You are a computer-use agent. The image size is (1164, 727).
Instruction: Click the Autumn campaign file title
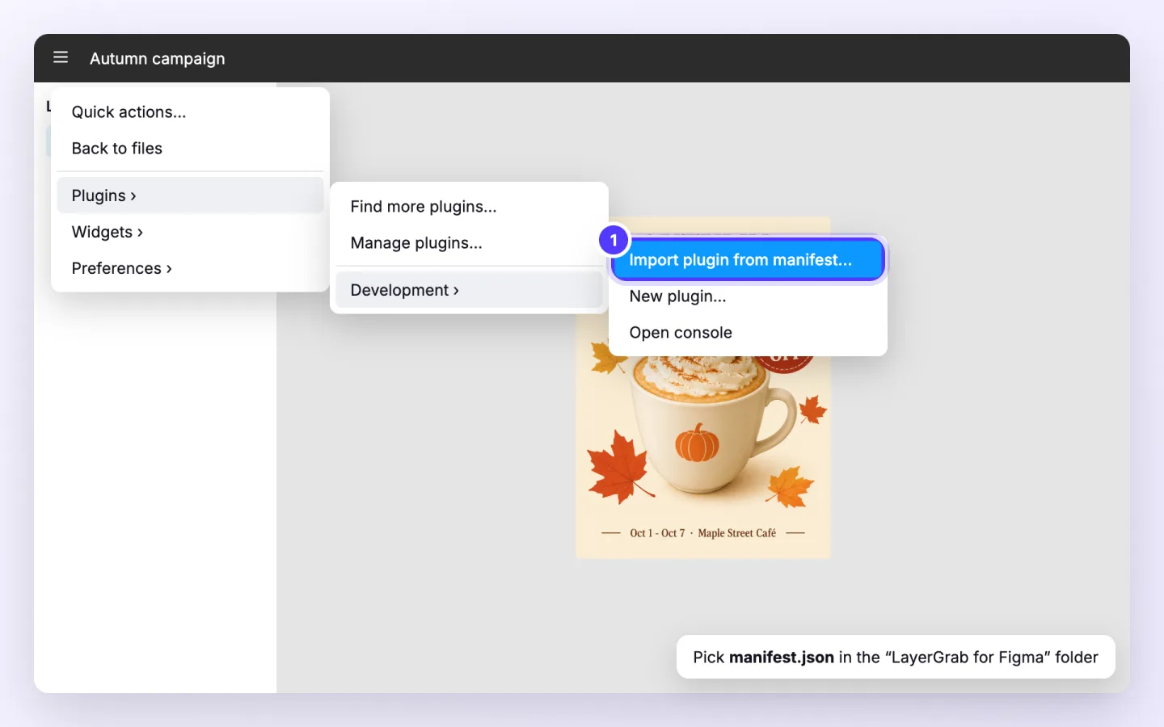[x=158, y=59]
